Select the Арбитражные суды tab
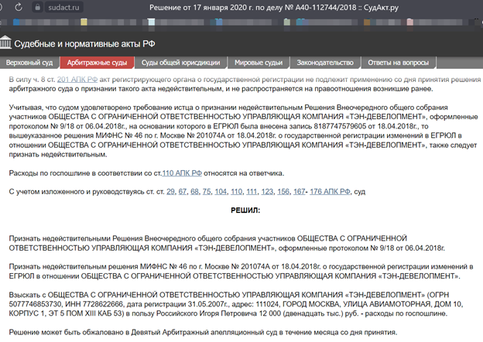 [97, 63]
